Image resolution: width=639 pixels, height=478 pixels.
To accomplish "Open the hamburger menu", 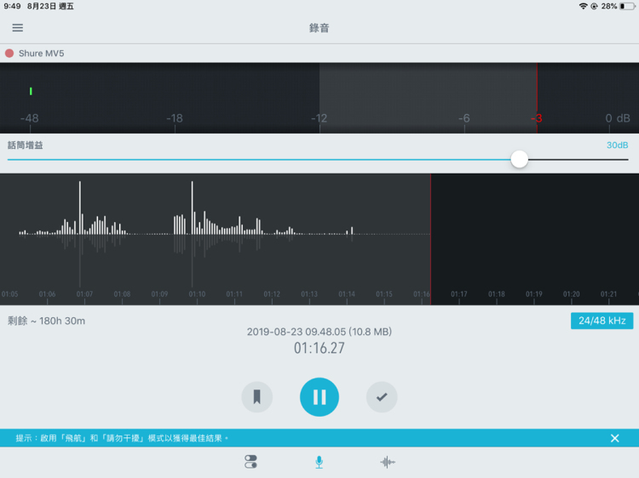I will tap(18, 28).
